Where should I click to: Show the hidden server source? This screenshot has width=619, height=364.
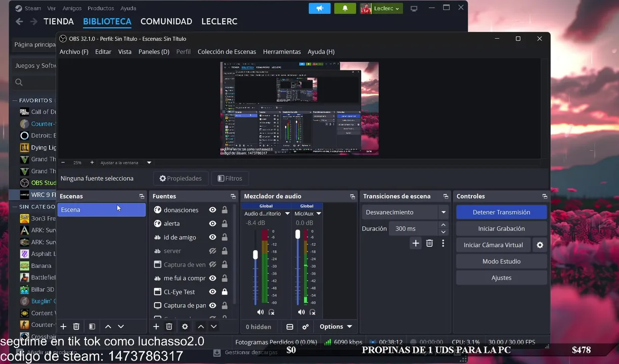click(x=213, y=251)
